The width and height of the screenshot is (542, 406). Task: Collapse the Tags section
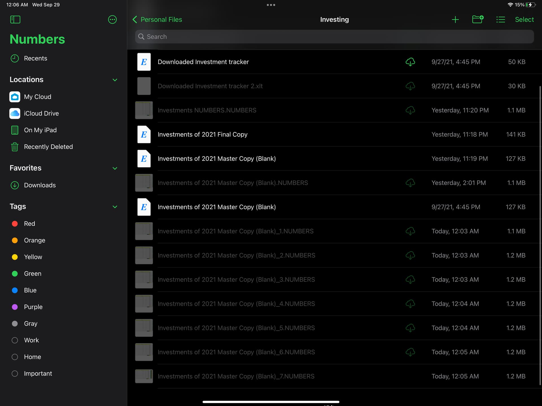tap(115, 207)
